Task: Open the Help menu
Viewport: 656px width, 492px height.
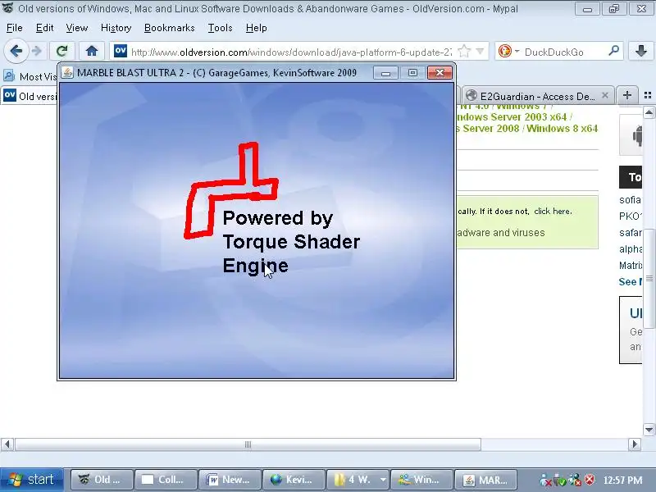Action: 256,28
